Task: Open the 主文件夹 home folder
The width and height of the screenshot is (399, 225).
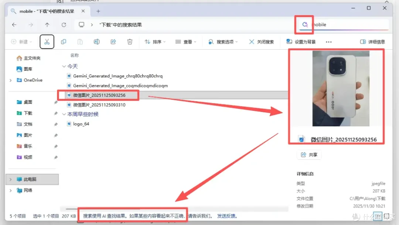Action: [x=28, y=58]
